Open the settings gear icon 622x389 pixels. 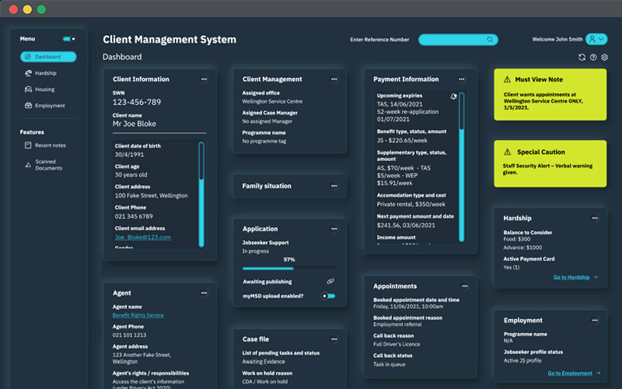(604, 57)
